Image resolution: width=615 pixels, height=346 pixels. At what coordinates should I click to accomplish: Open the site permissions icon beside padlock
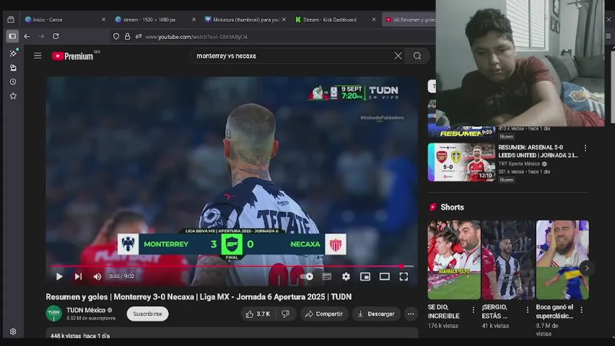point(139,37)
